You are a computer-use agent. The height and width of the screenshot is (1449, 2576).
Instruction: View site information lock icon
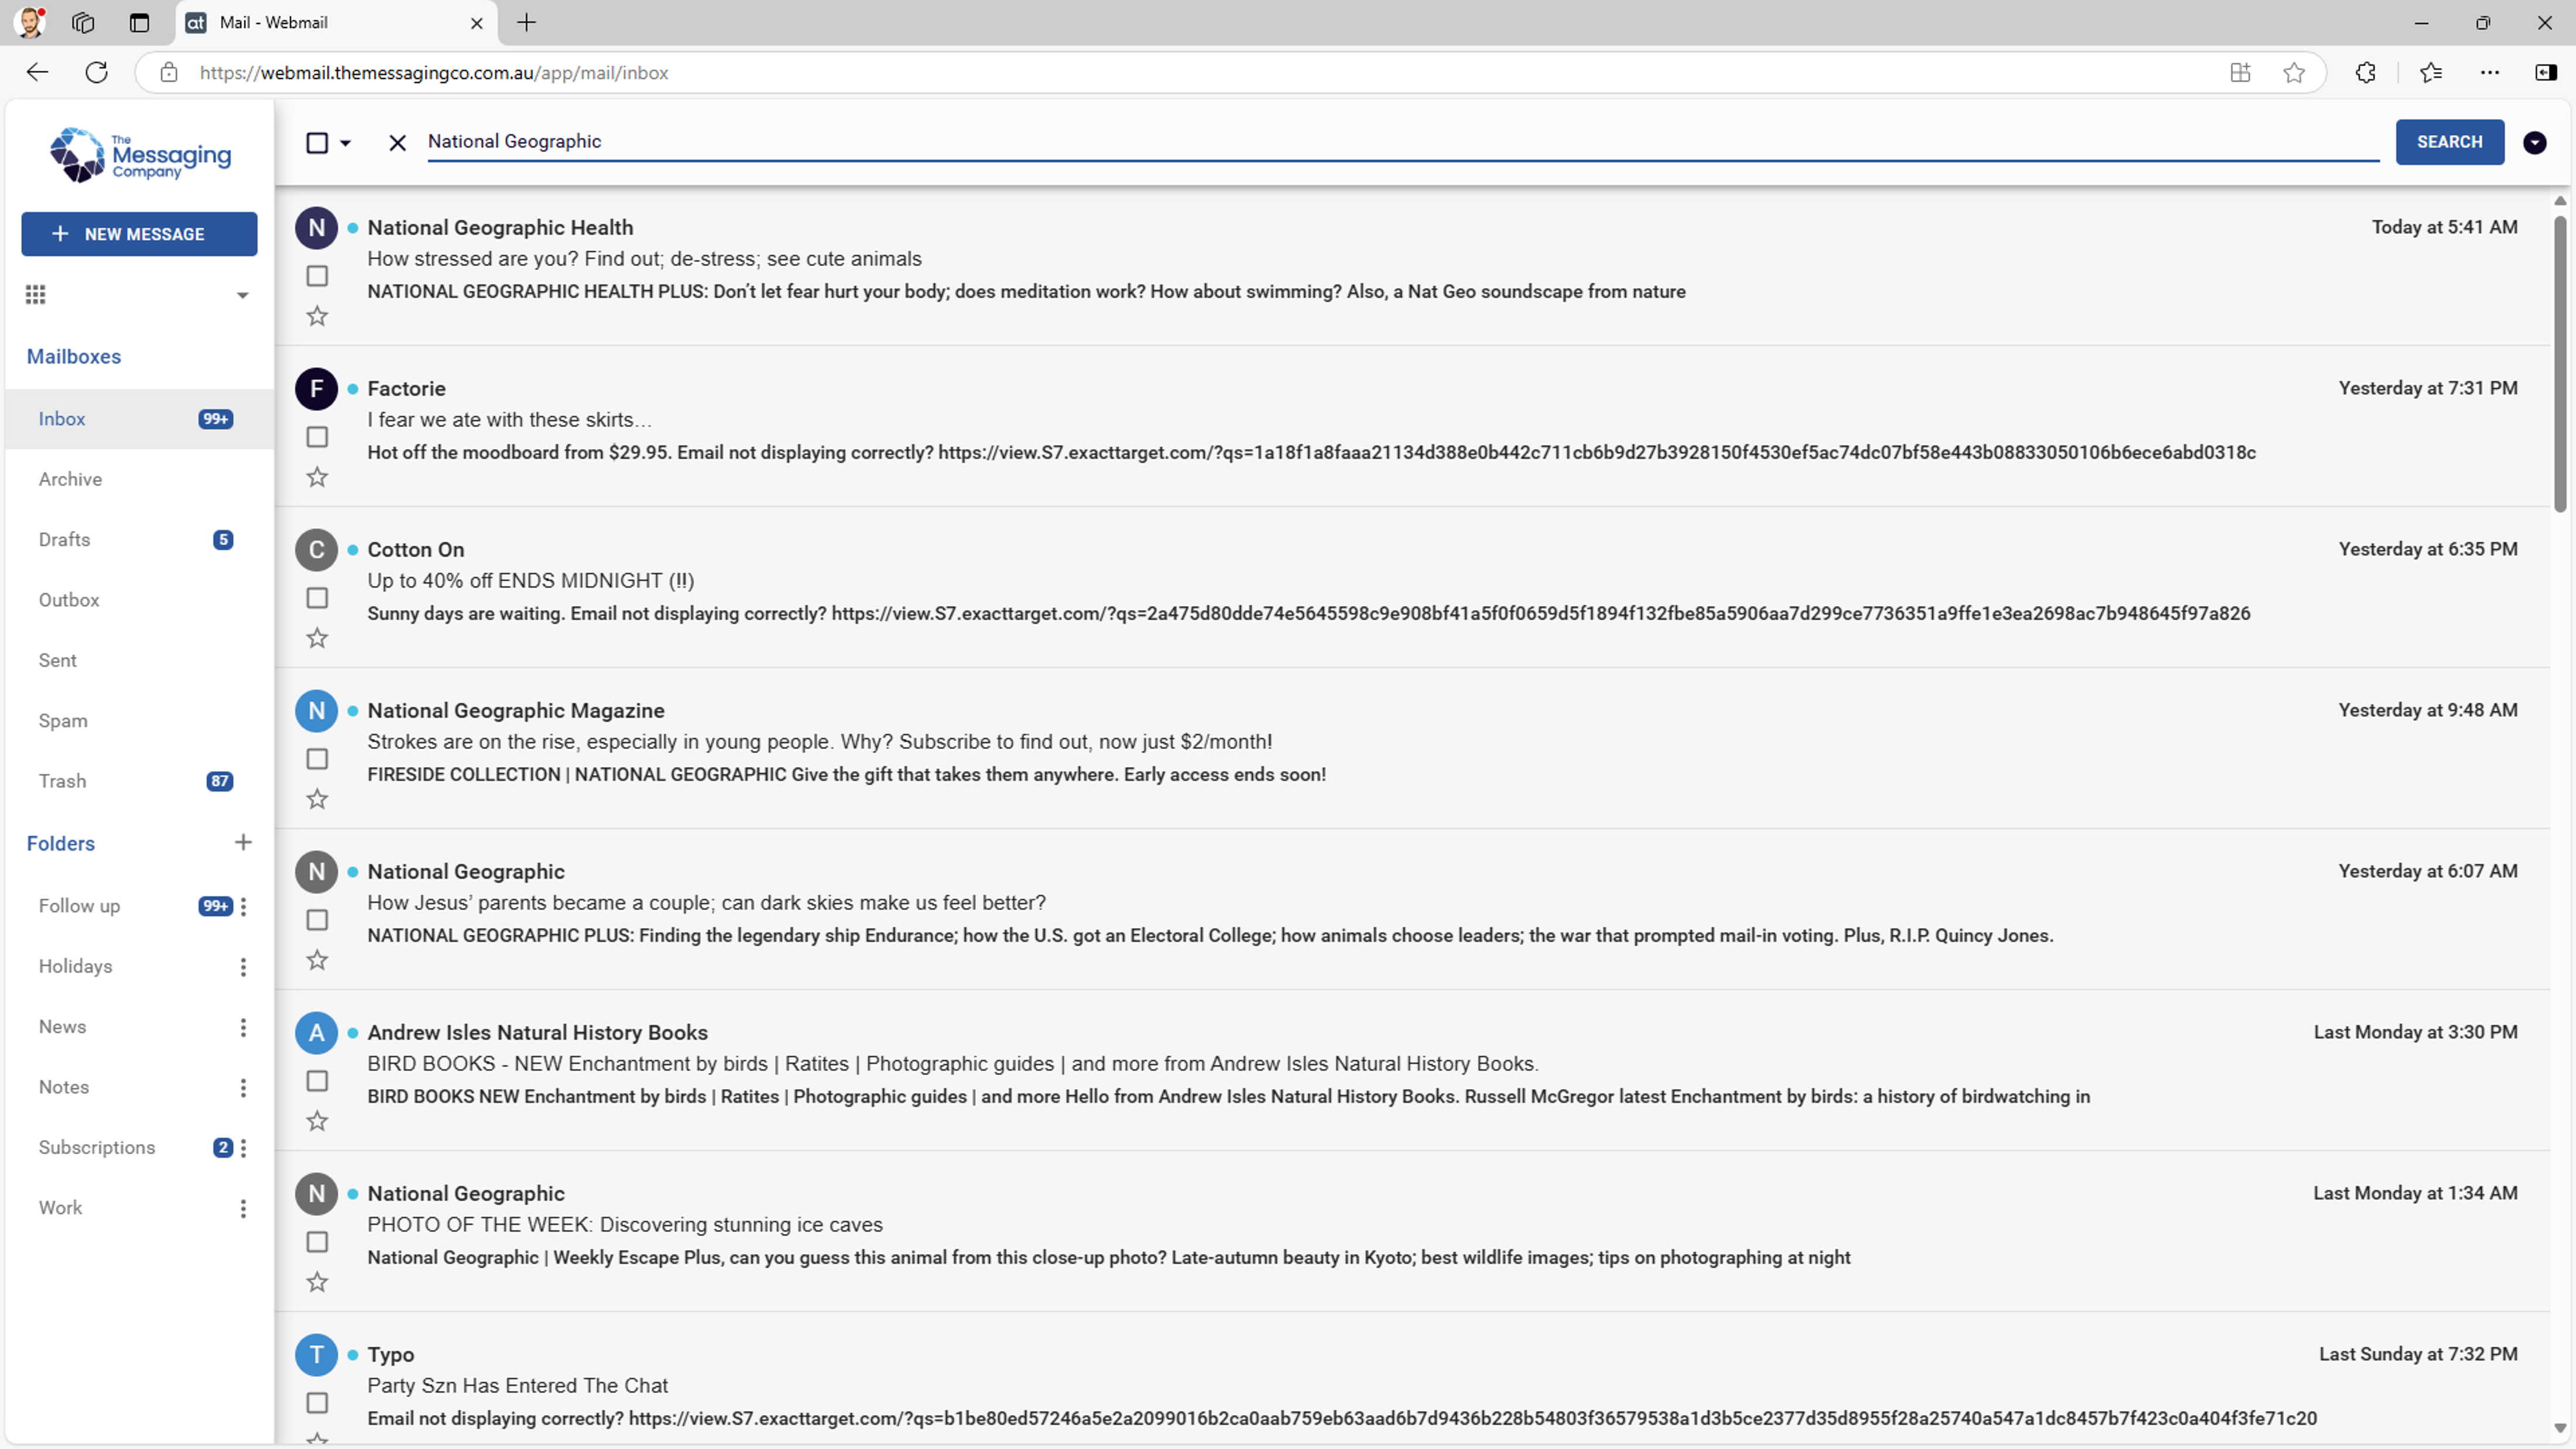pyautogui.click(x=169, y=72)
